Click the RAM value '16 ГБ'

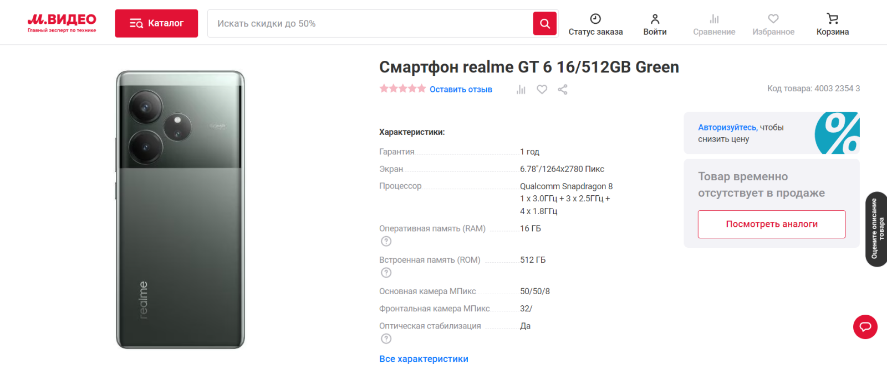(531, 228)
